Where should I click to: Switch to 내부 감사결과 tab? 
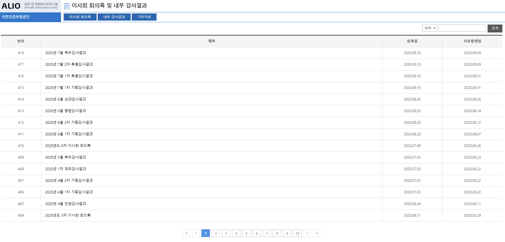[x=114, y=17]
